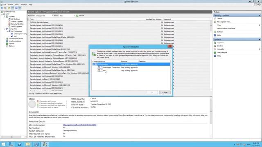Click the Forward arrow in toolbar
The image size is (262, 147).
click(x=5, y=8)
